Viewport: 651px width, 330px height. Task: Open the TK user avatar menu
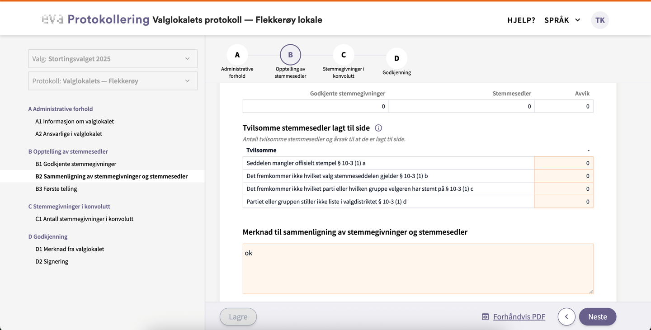(600, 20)
